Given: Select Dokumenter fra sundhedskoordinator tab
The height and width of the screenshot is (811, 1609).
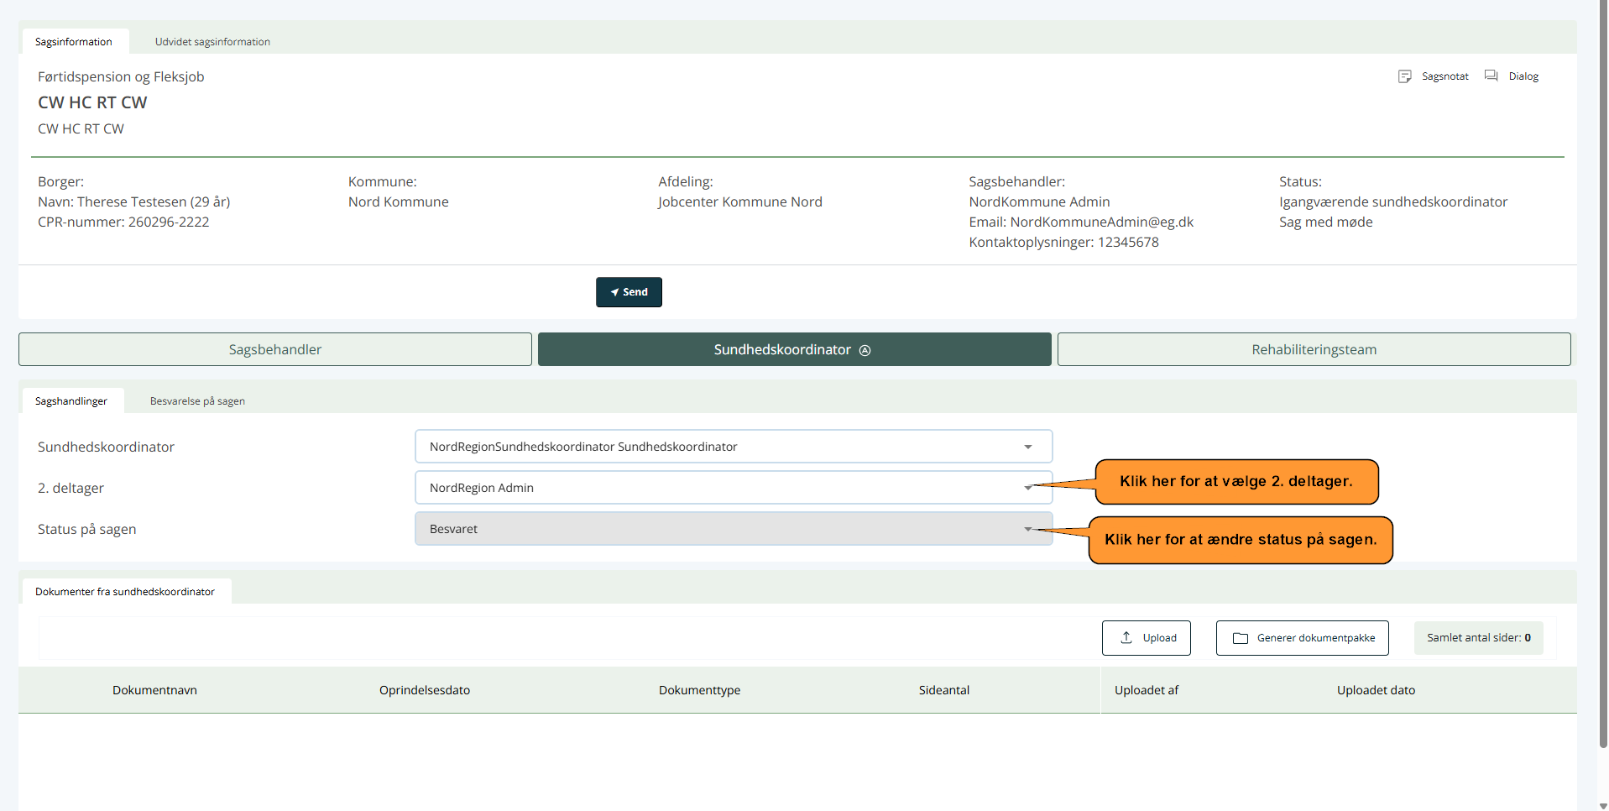Looking at the screenshot, I should (x=125, y=592).
